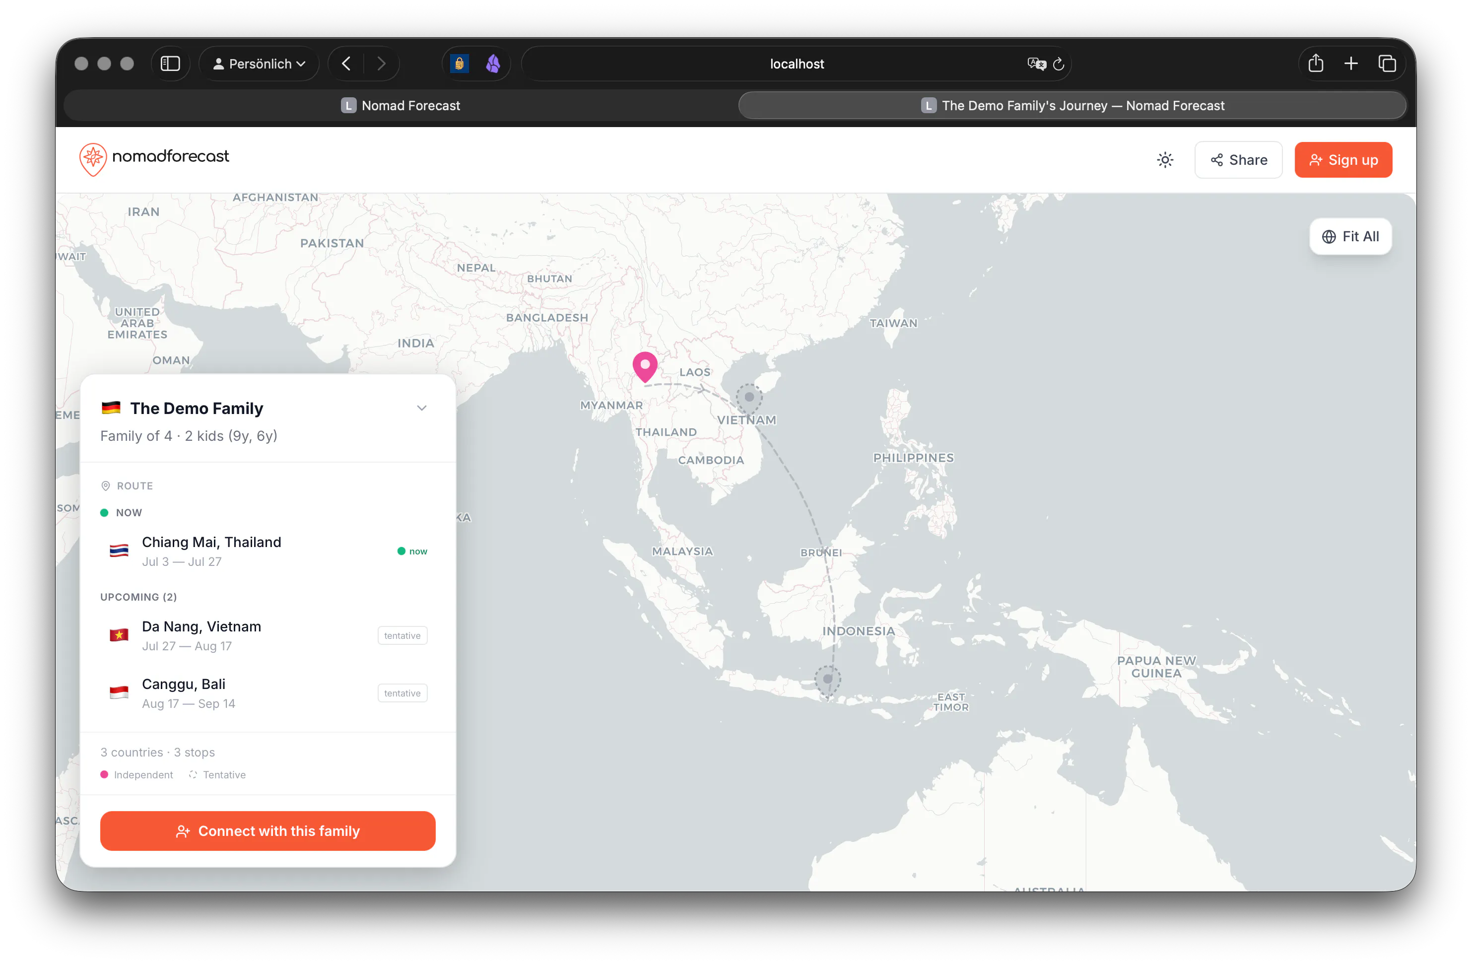Reload the page with refresh icon
The width and height of the screenshot is (1472, 965).
pyautogui.click(x=1058, y=64)
